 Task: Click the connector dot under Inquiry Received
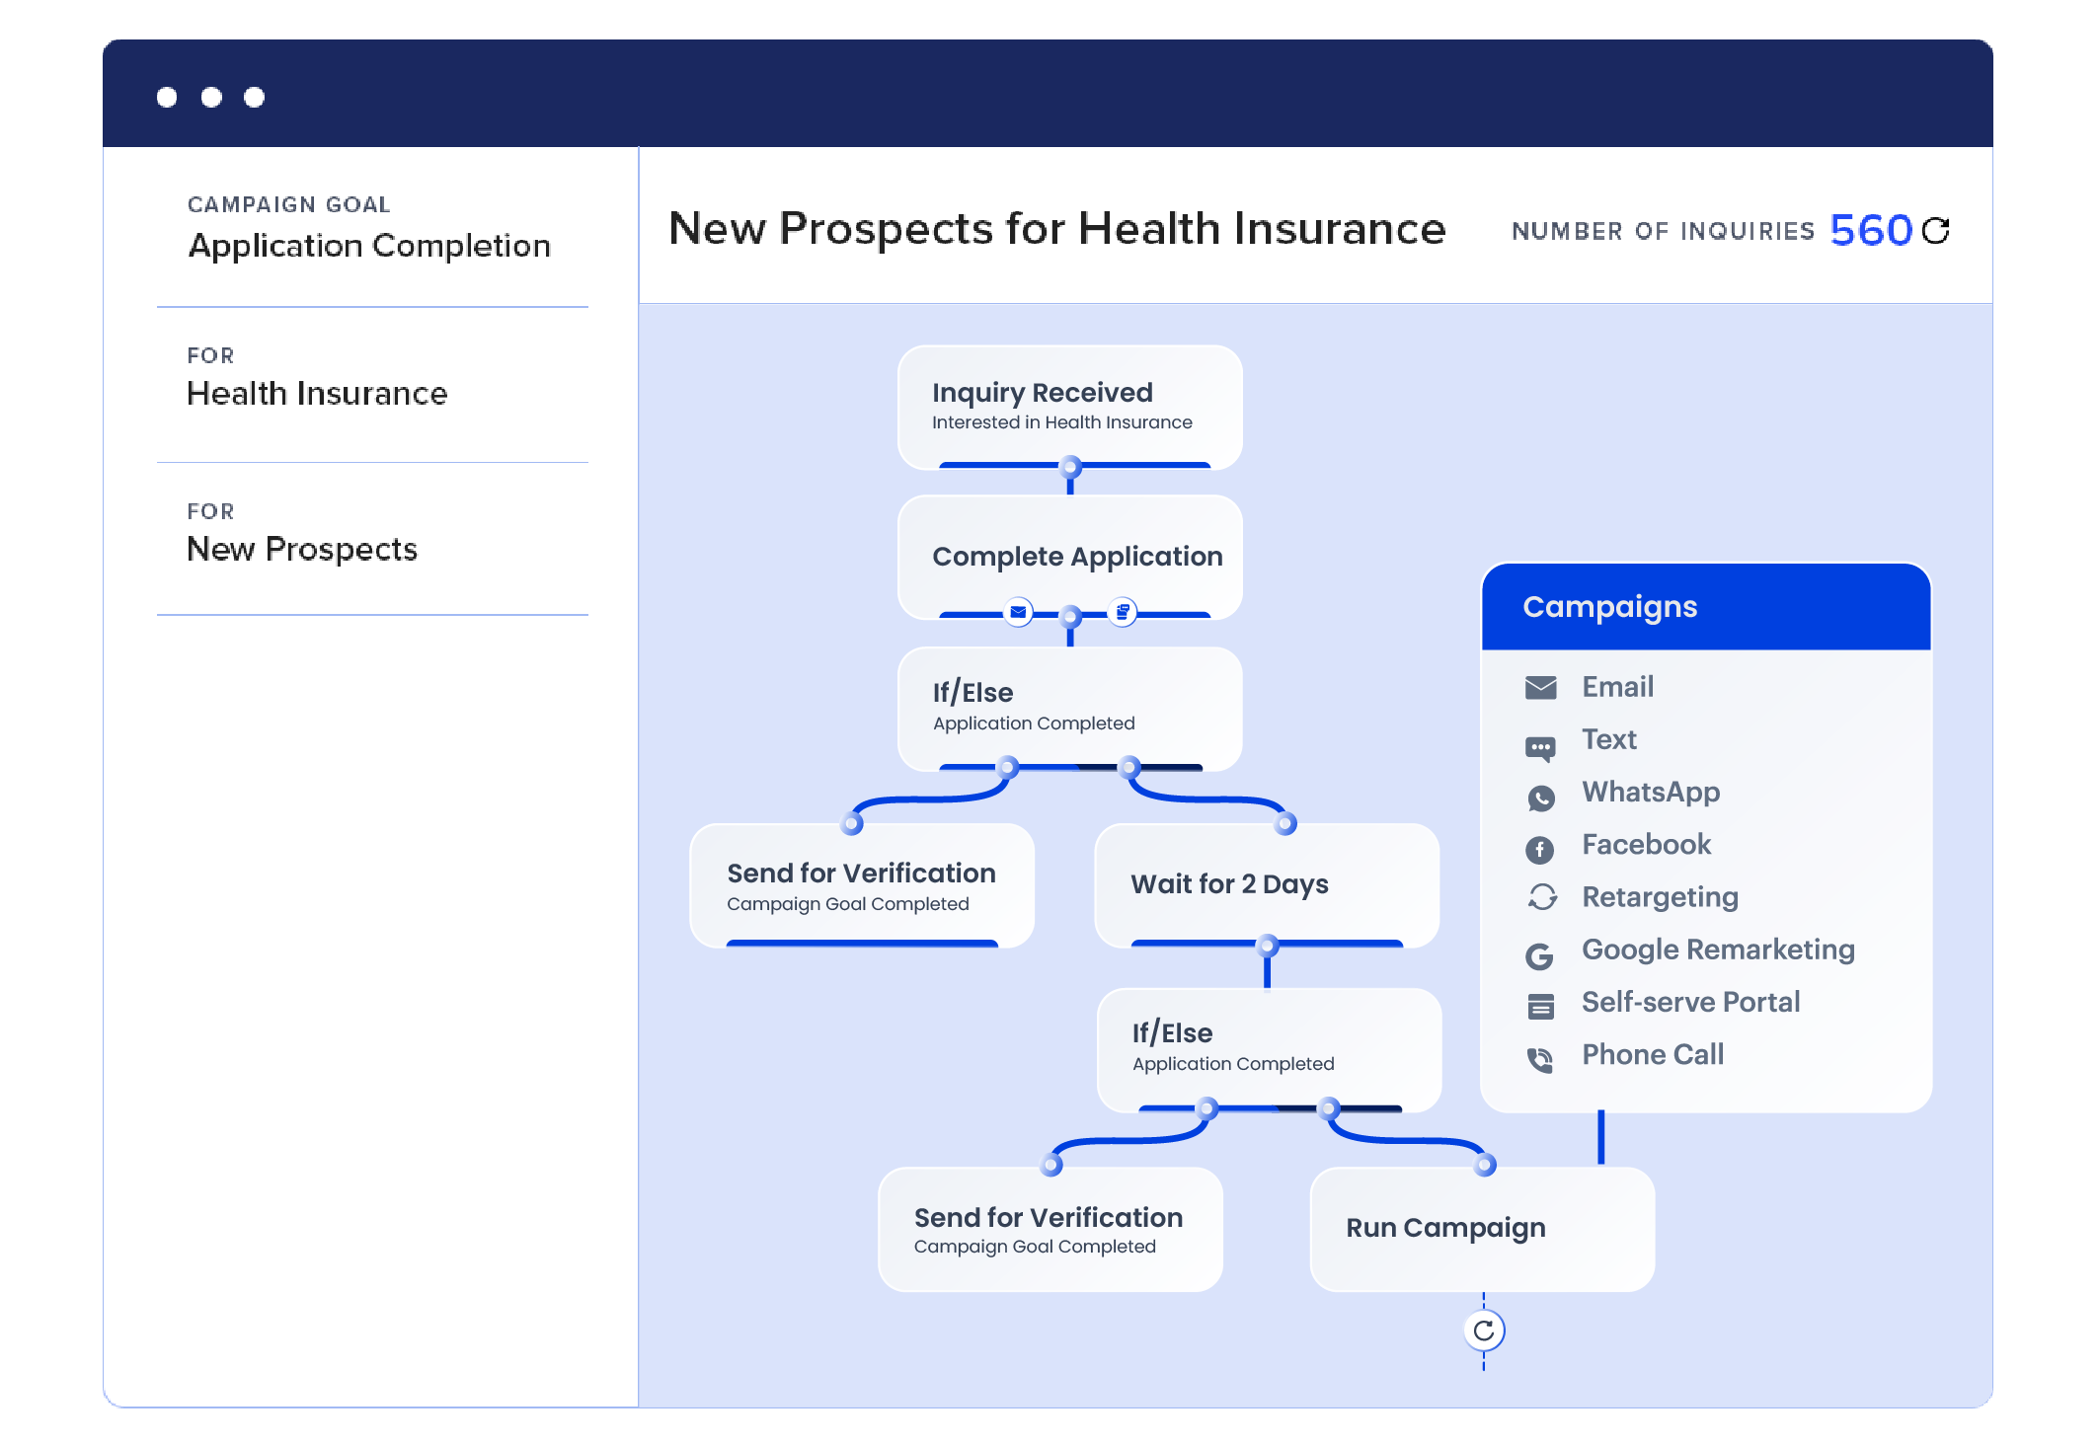pyautogui.click(x=1070, y=467)
